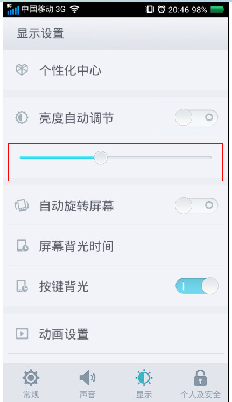Tap the brightness sun icon beside 亮度自动调节
Viewport: 232px width, 402px height.
(x=22, y=118)
